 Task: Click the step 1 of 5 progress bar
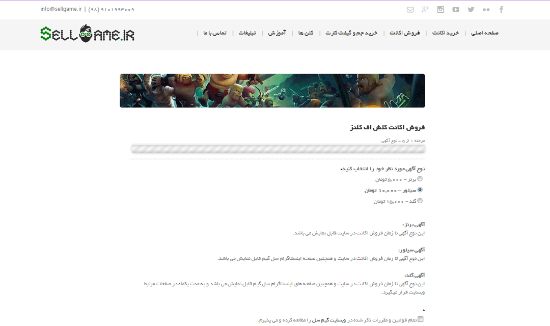(x=278, y=149)
